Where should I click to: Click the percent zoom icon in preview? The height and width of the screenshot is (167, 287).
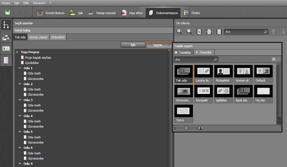tap(199, 32)
